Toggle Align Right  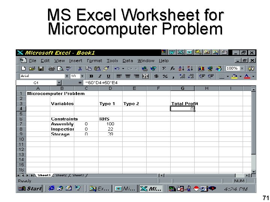coord(136,76)
